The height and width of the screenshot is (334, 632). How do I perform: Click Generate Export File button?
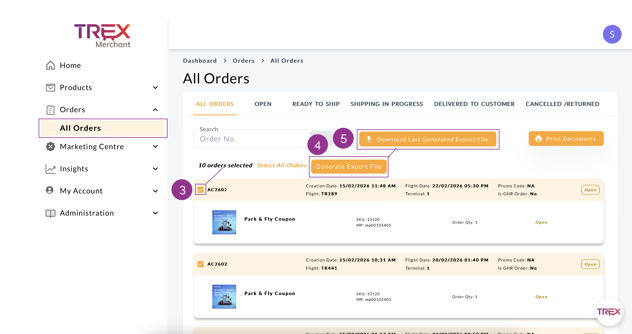pyautogui.click(x=349, y=167)
